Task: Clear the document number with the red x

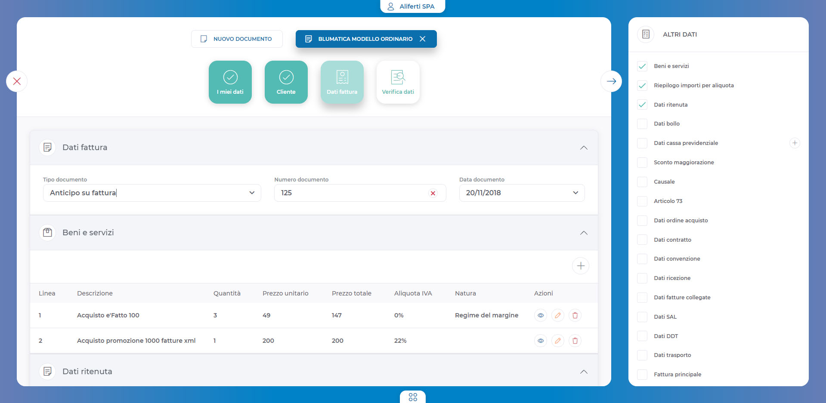Action: [x=433, y=193]
